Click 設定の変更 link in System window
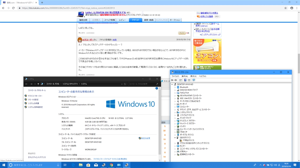 click(146, 138)
